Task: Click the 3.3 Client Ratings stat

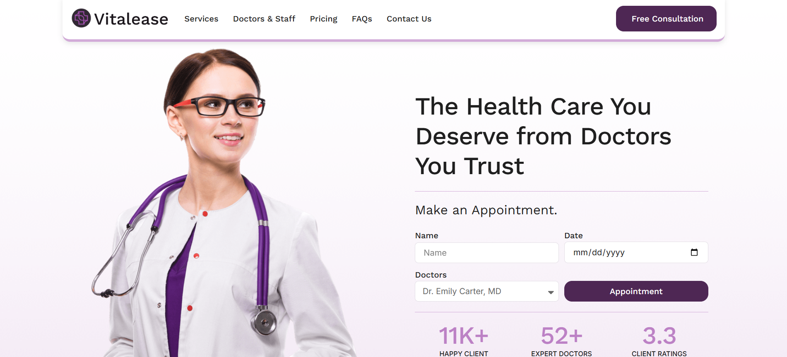Action: [659, 340]
